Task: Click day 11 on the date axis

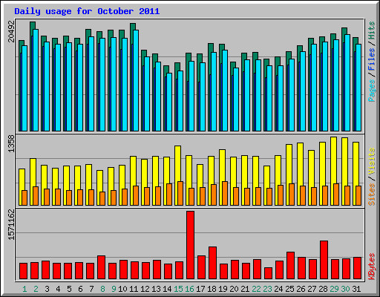Action: coord(134,289)
